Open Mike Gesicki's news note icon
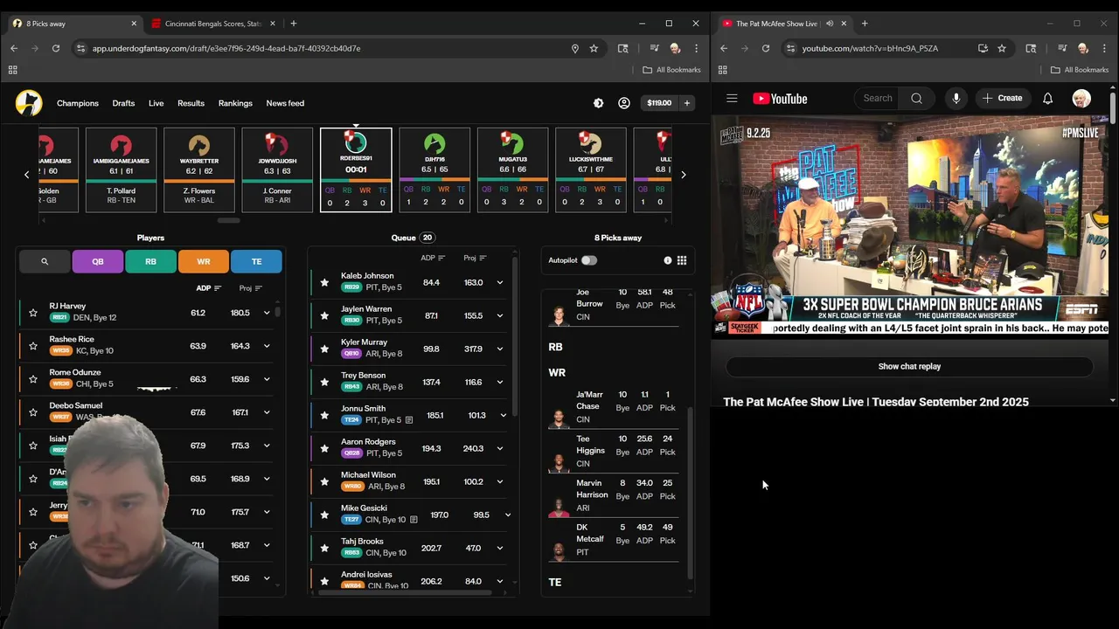 [x=414, y=520]
